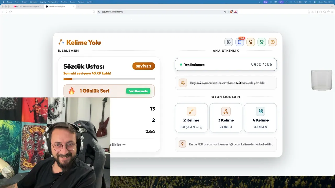Open the tab search dropdown chevron
Screen dimensions: 335x188
tap(332, 6)
